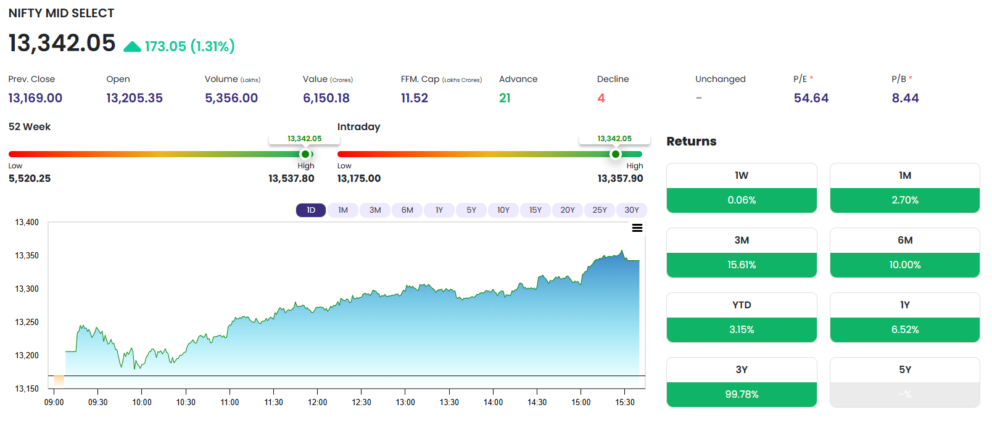
Task: Show the 5Y chart range
Action: tap(471, 210)
